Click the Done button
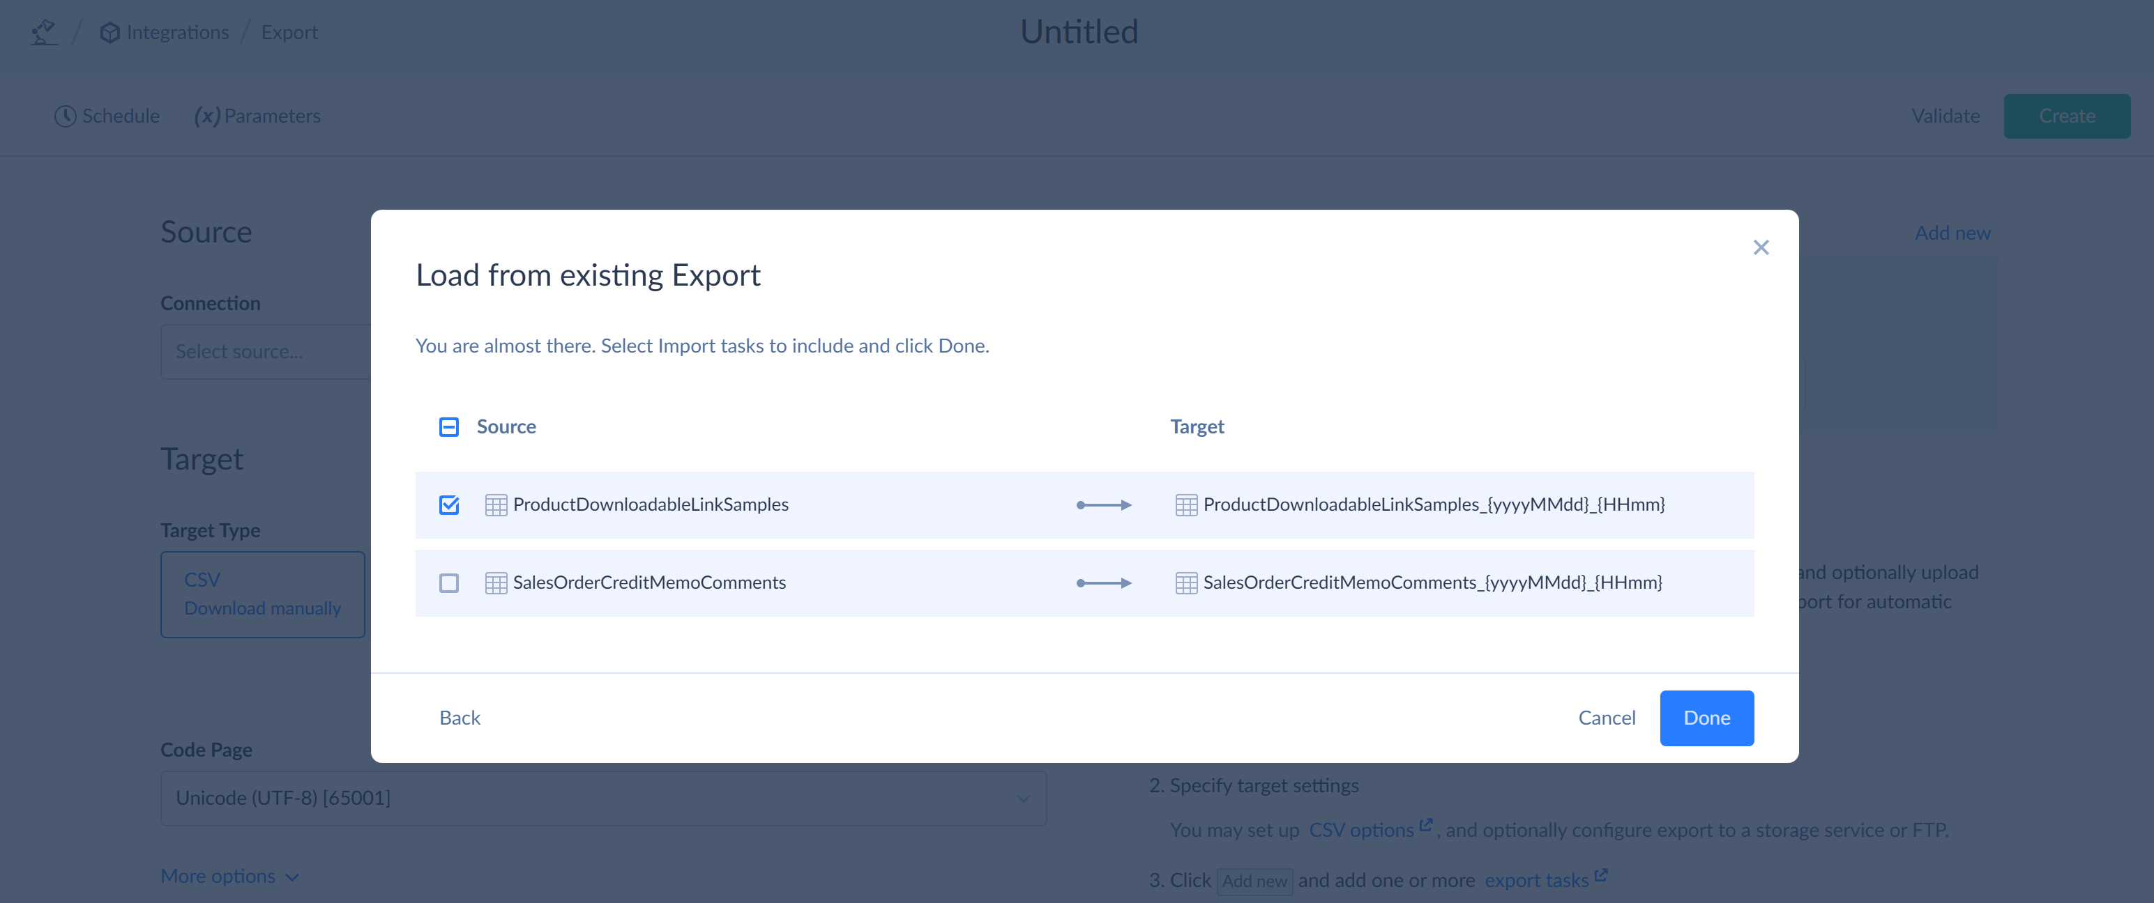Screen dimensions: 2154x903 click(1706, 718)
